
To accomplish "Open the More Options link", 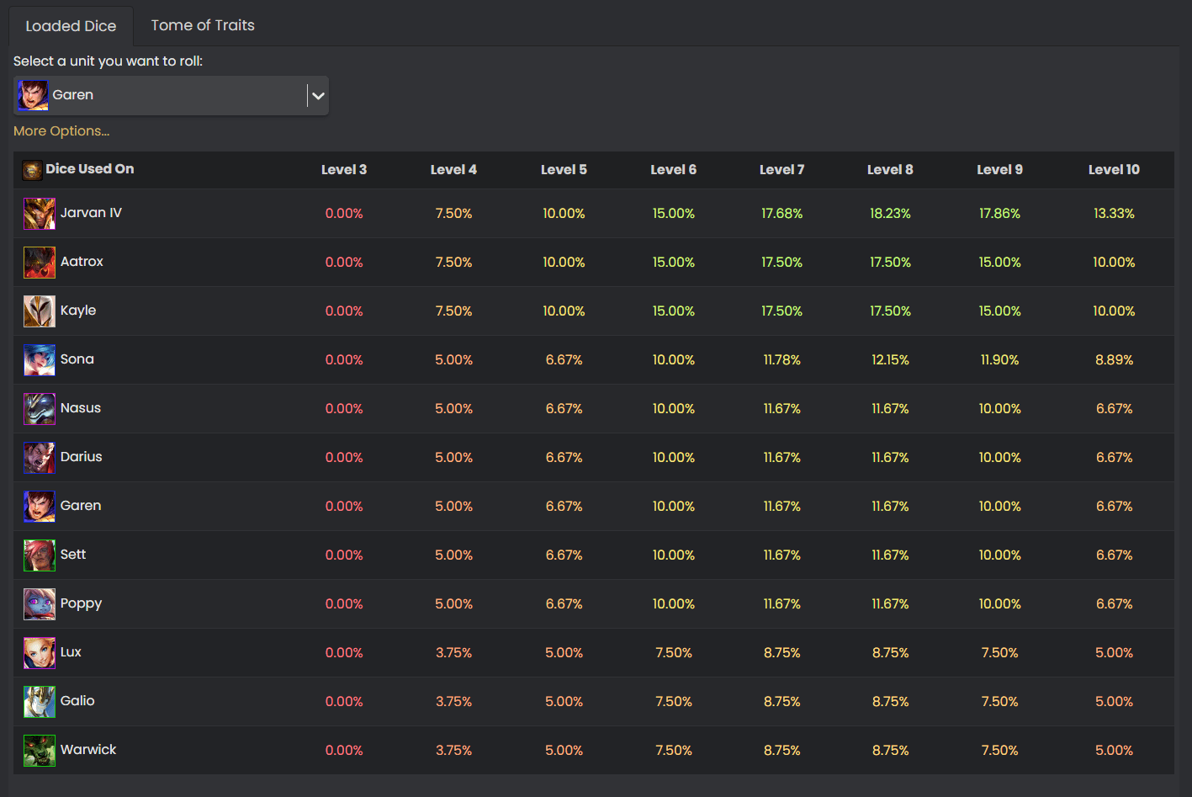I will [x=61, y=131].
